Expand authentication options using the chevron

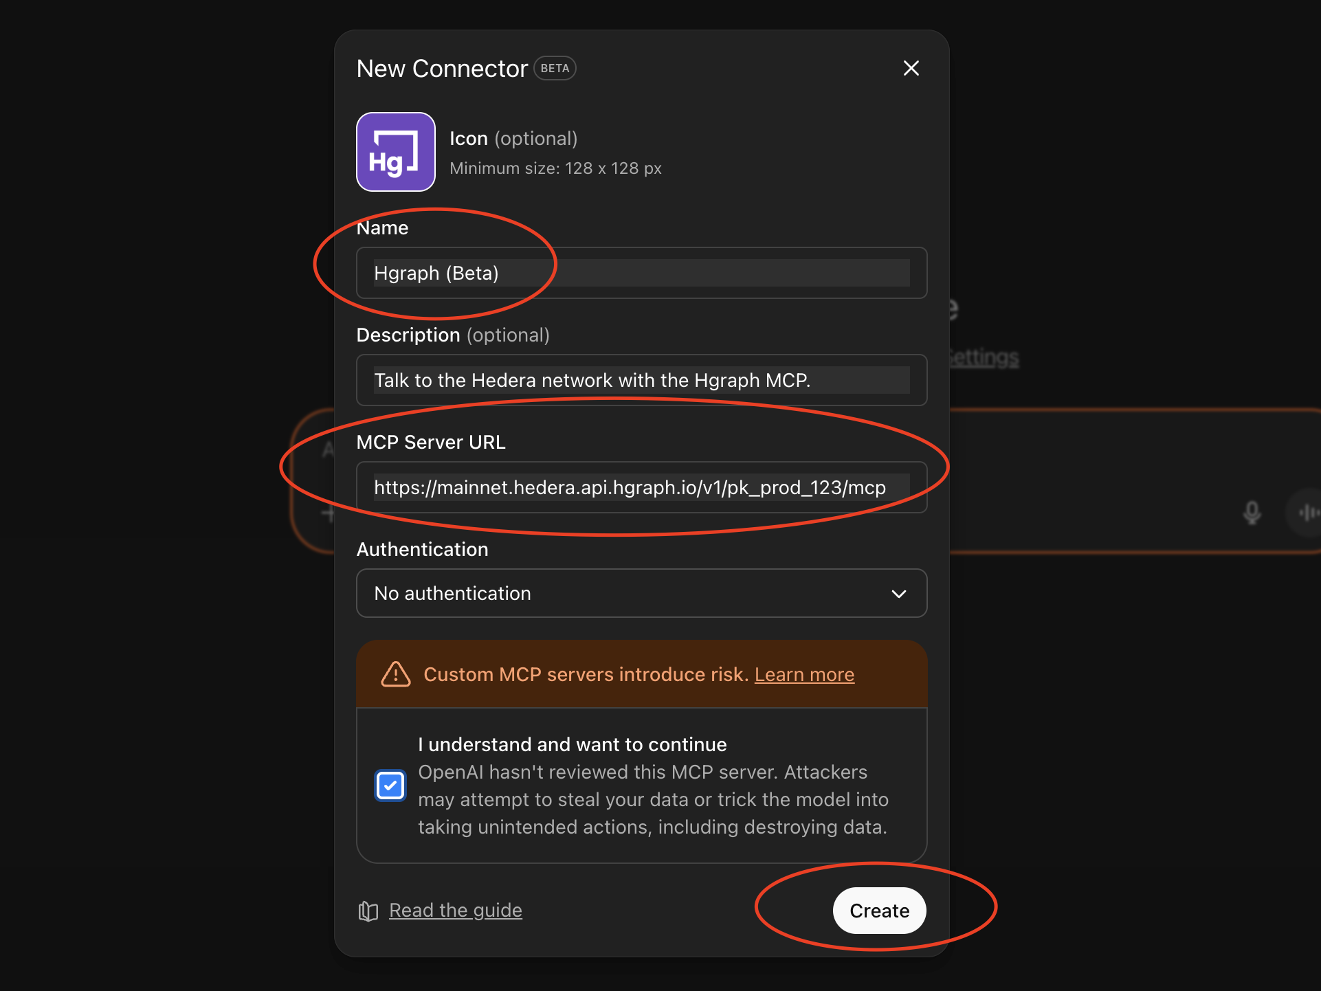point(899,593)
